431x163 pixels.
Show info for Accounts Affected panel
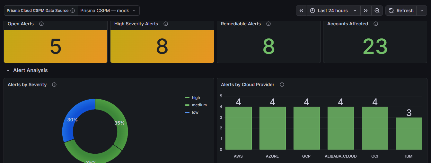[376, 24]
